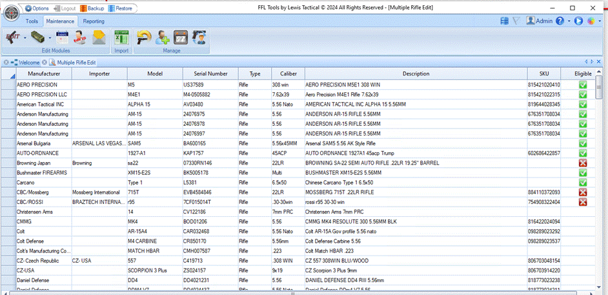The image size is (608, 295).
Task: Click the blue help question mark icon
Action: pos(560,21)
